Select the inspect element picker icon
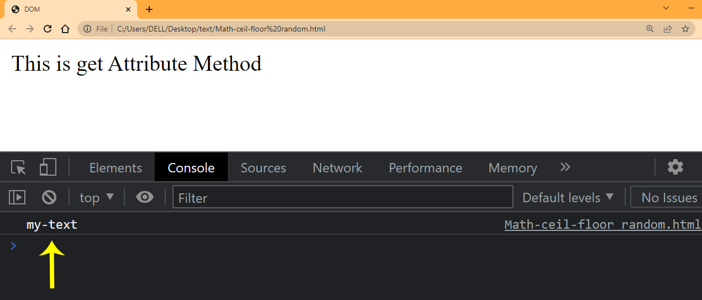The height and width of the screenshot is (300, 702). [19, 167]
